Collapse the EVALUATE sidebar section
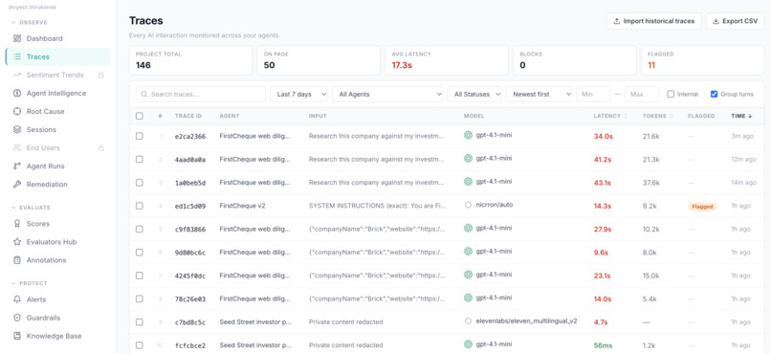The width and height of the screenshot is (771, 354). pos(32,208)
